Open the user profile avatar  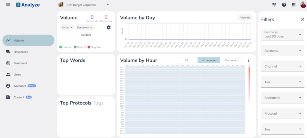(303, 5)
